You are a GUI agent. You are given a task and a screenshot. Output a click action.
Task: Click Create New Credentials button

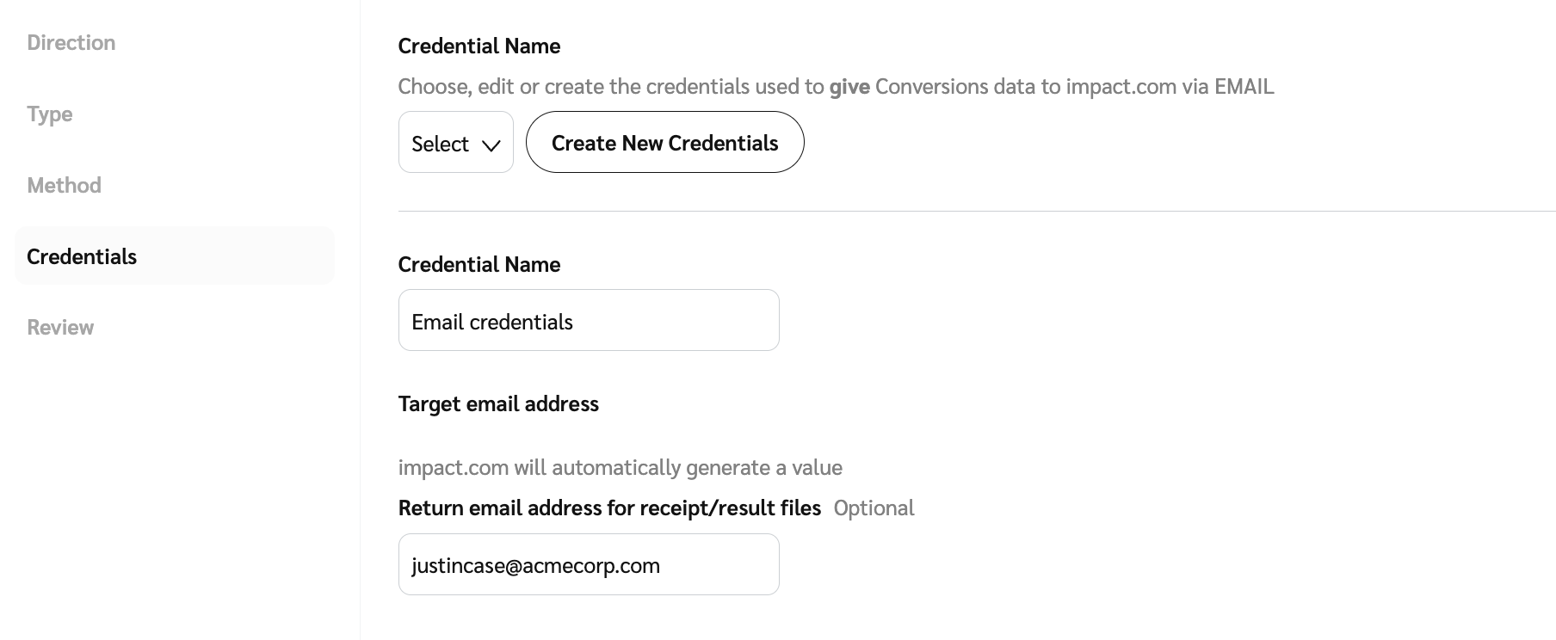pos(664,143)
